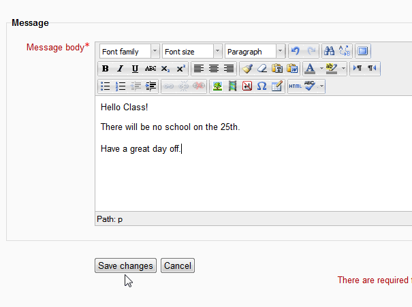Insert an image with tree icon
This screenshot has width=412, height=307.
tap(217, 86)
